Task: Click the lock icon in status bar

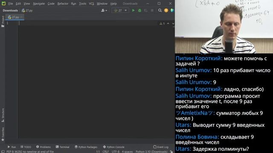Action: 171,152
